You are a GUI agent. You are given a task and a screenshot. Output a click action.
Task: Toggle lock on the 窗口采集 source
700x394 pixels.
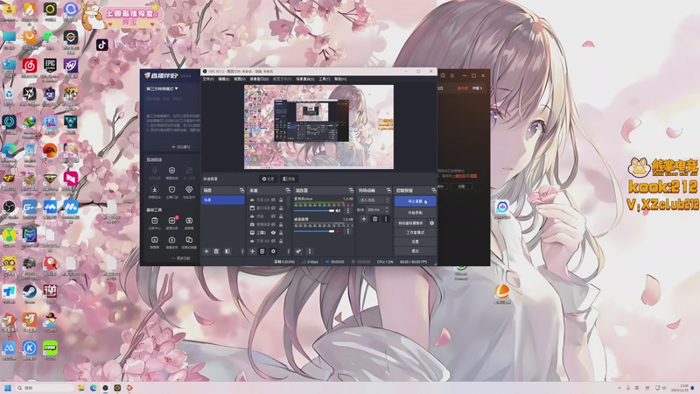(281, 208)
